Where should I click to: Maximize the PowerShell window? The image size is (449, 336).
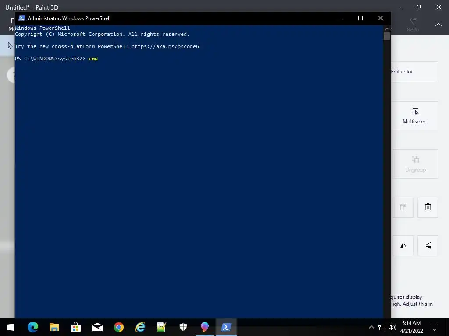pos(360,18)
